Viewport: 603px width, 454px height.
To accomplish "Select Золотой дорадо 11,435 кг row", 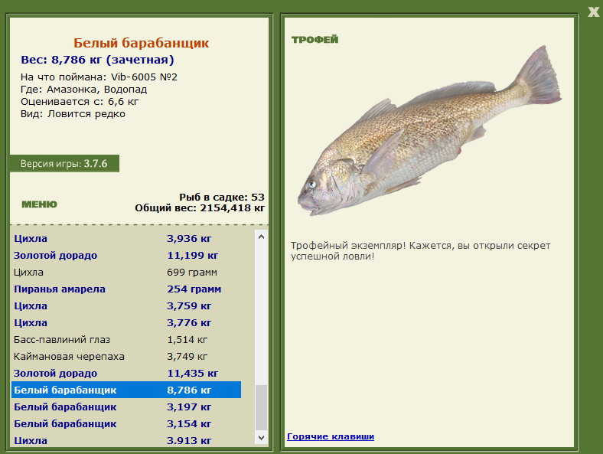I will 126,373.
